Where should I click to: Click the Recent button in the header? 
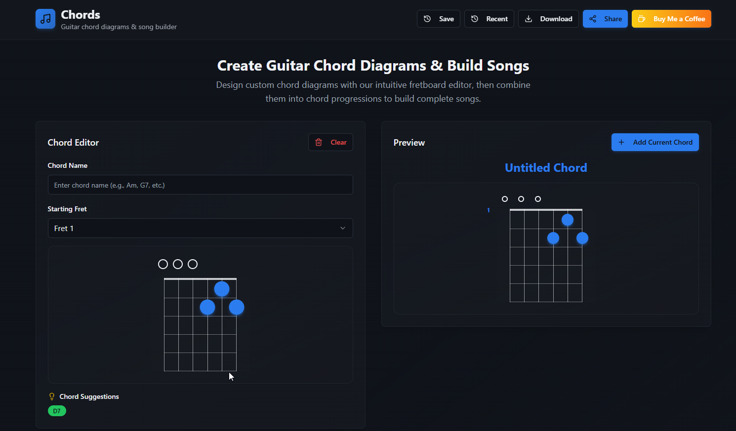[489, 19]
